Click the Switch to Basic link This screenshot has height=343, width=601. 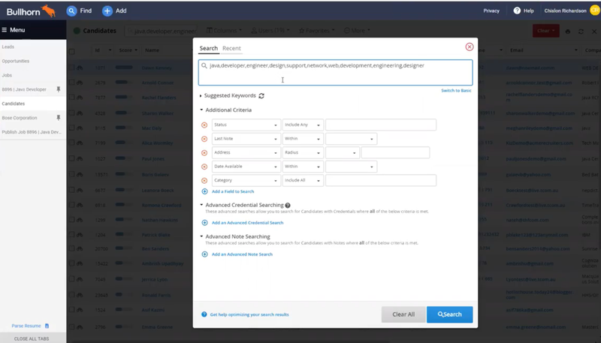(456, 91)
